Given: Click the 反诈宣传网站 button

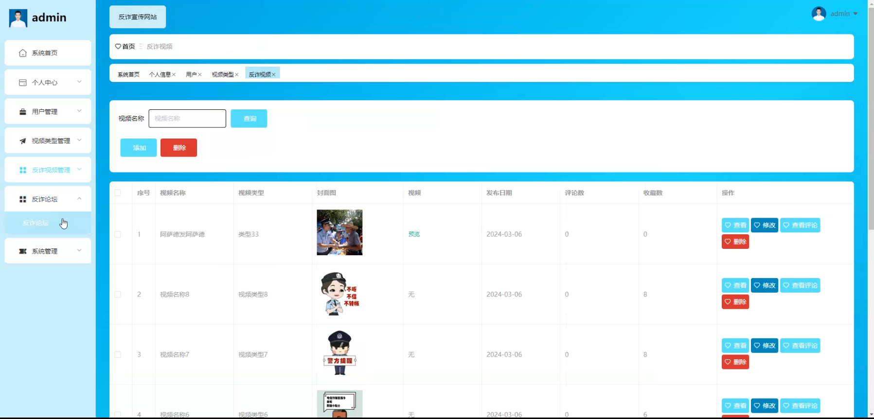Looking at the screenshot, I should click(138, 17).
